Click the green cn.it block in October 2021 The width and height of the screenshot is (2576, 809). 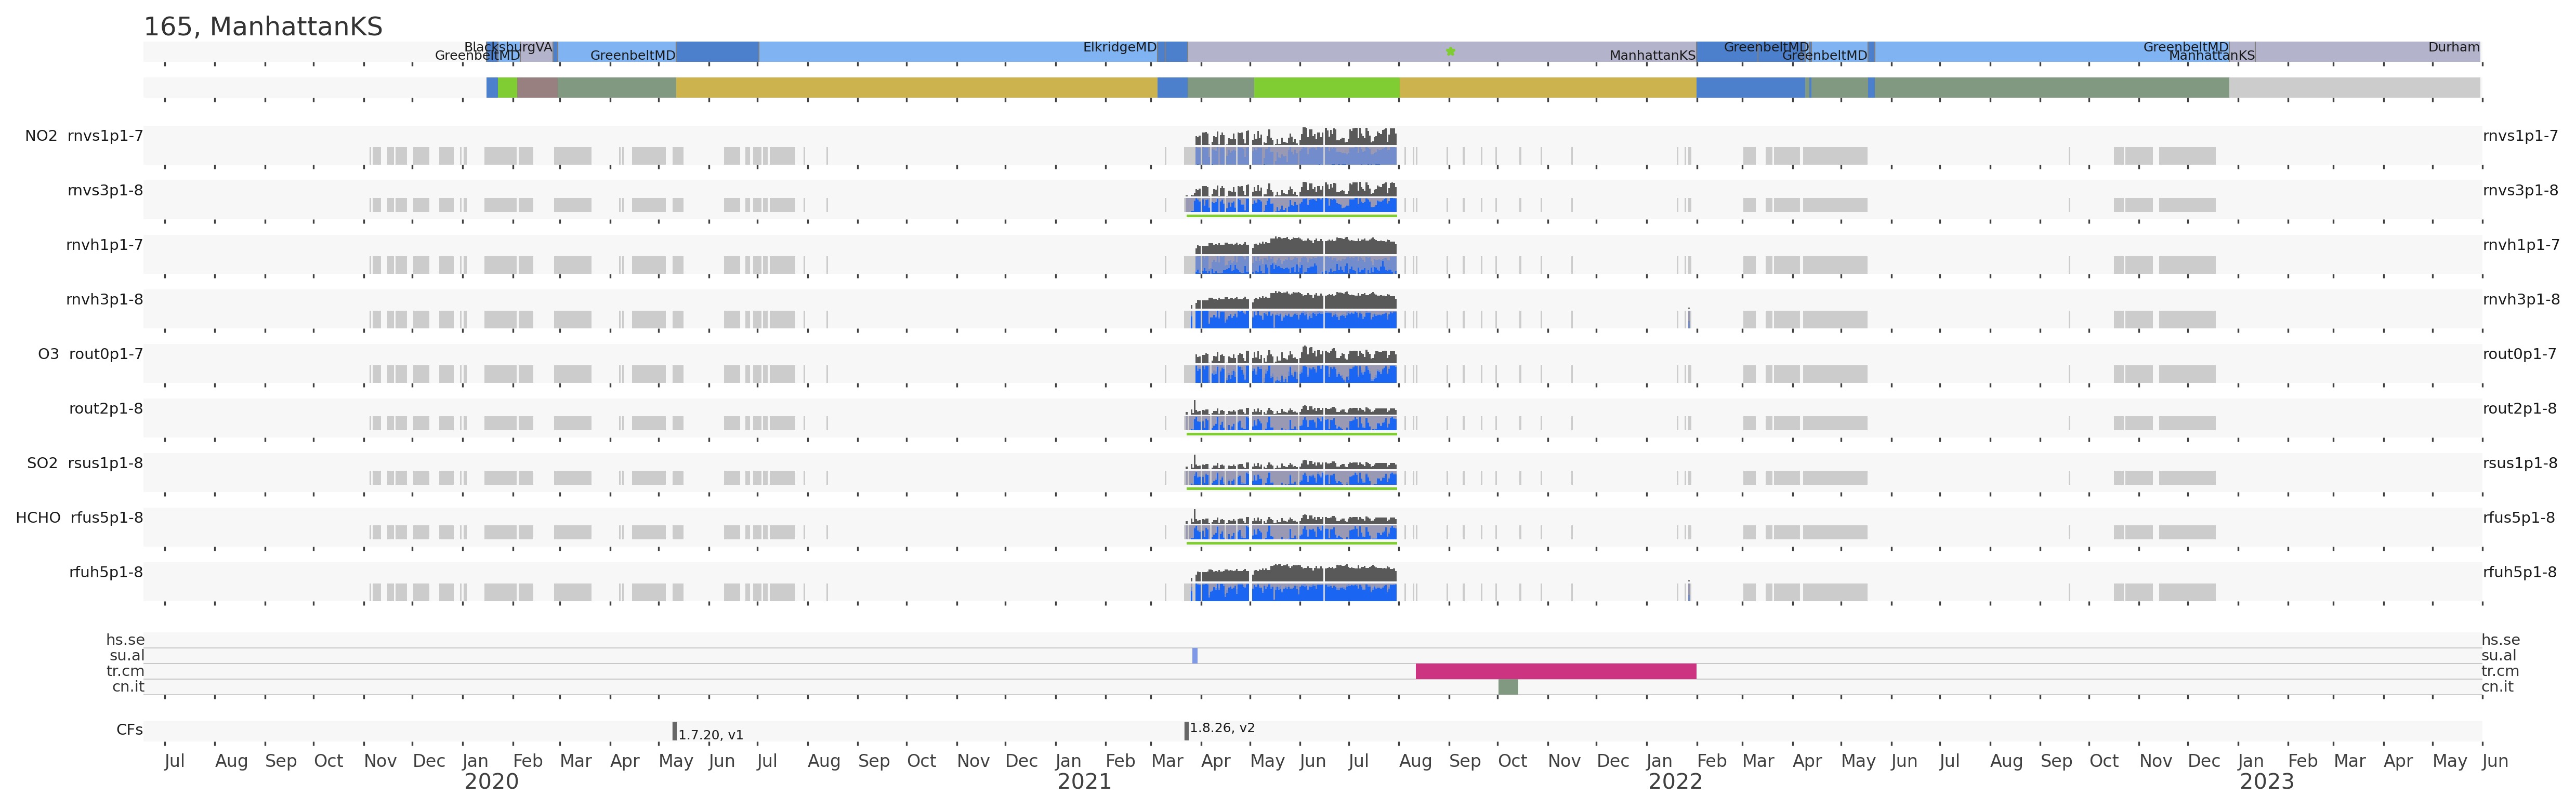[1507, 687]
